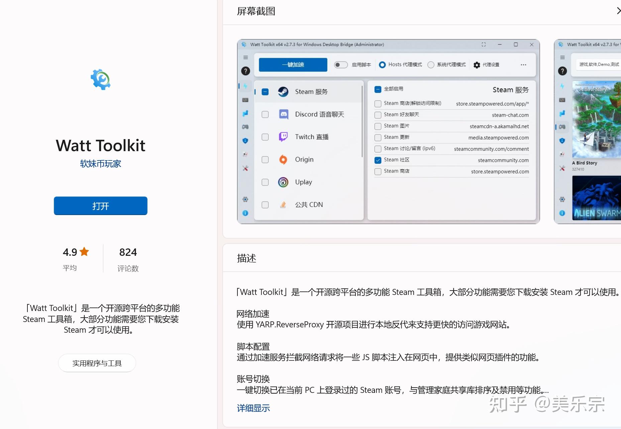Open the script config icon in first screenshot
621x429 pixels.
click(x=245, y=100)
